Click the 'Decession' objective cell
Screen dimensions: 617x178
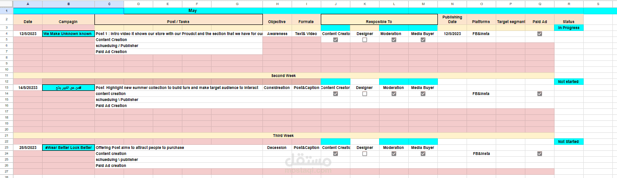coord(277,148)
